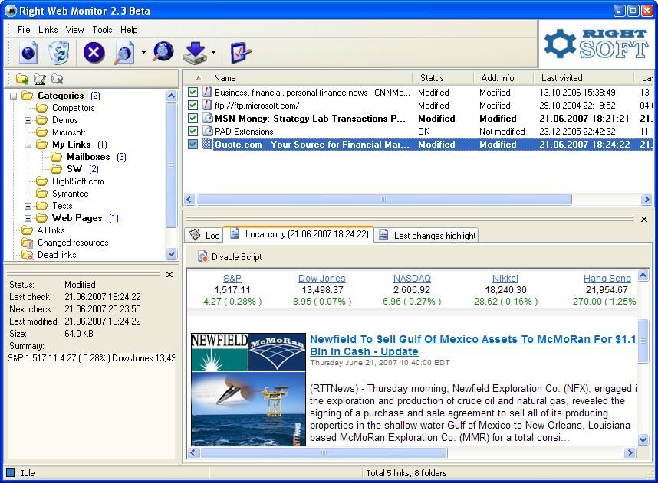This screenshot has height=483, width=658.
Task: Open the View menu
Action: (74, 30)
